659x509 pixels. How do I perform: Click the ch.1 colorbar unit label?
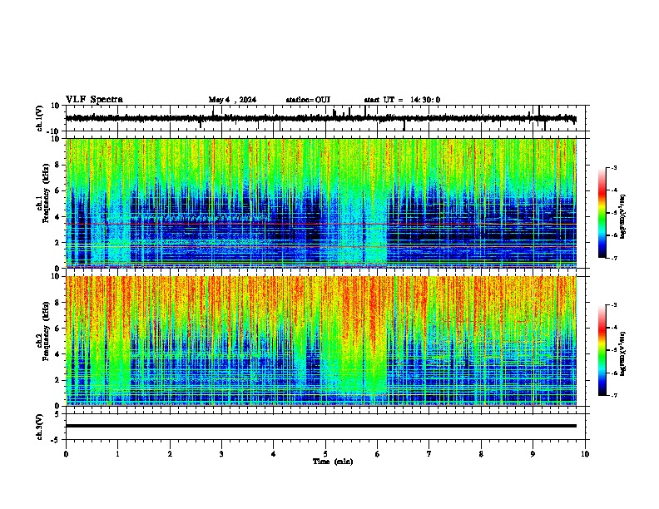point(622,217)
